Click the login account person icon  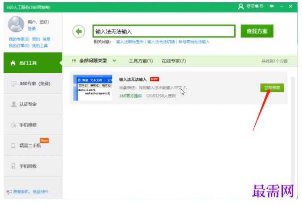pyautogui.click(x=241, y=7)
